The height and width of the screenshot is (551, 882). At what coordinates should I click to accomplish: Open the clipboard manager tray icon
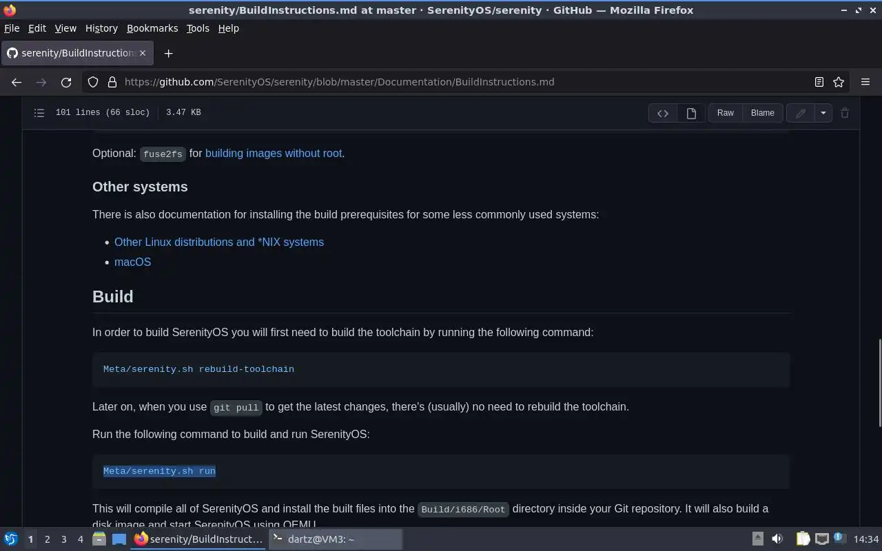(x=803, y=539)
